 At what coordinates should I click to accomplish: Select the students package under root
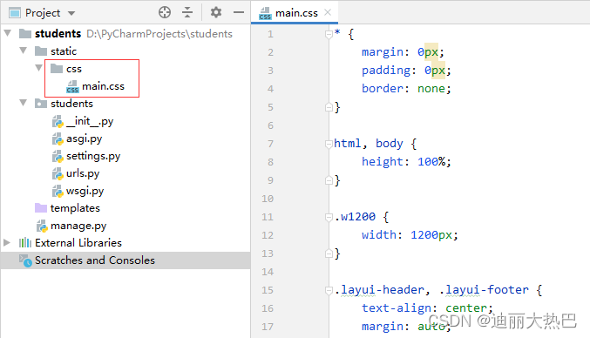click(71, 104)
